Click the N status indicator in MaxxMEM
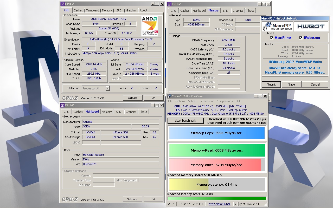Viewport: 333px width, 208px height. [235, 204]
